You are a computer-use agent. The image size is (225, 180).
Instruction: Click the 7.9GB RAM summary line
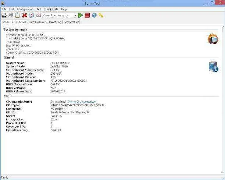(x=13, y=42)
